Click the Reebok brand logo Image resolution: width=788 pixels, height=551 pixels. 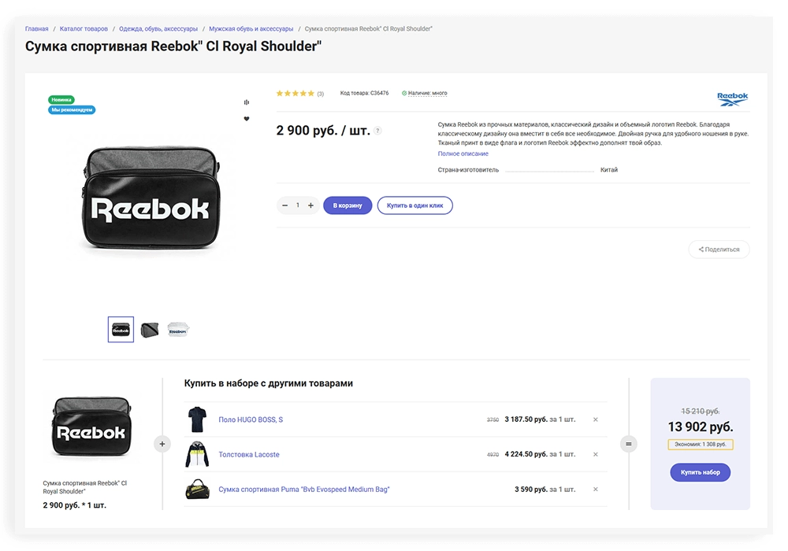click(x=732, y=99)
